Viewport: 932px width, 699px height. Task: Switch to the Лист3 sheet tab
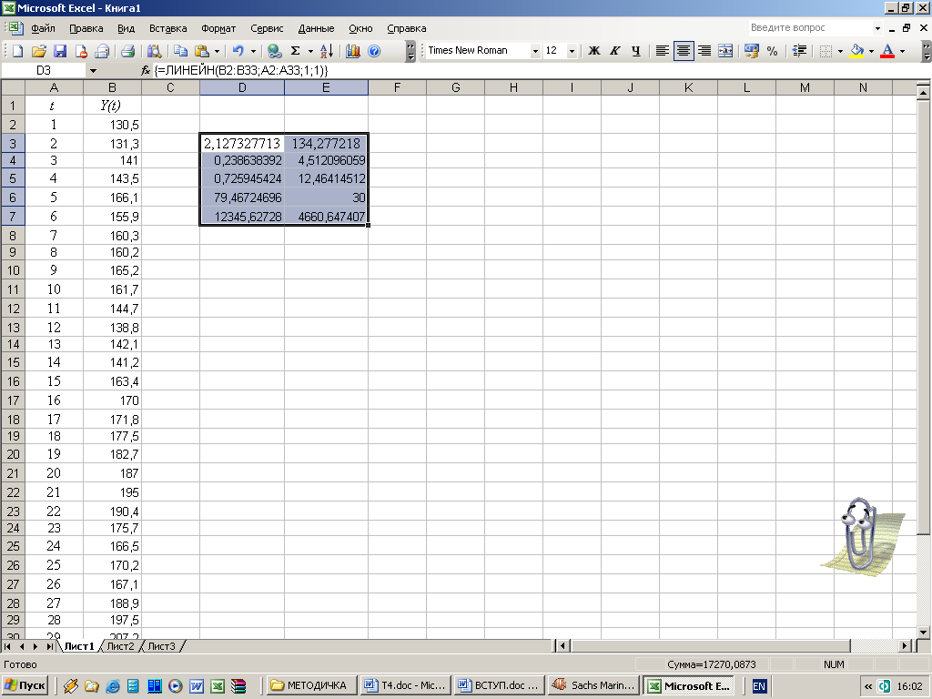(162, 646)
